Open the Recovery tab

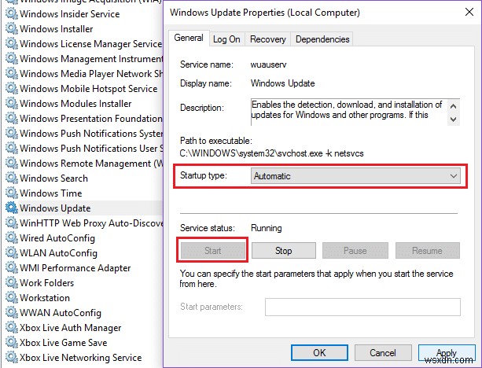[267, 39]
